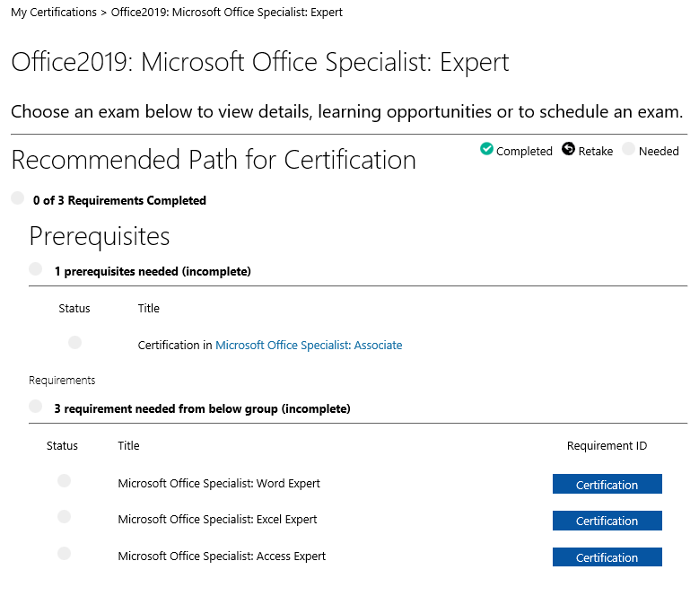Click status circle beside 1 prerequisites needed
The image size is (699, 596).
click(35, 268)
